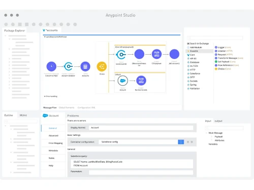Click the Outline panel search field
Screen dimensions: 254x190
(x=21, y=121)
